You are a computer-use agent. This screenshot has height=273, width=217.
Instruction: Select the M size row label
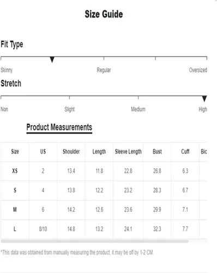coord(15,210)
